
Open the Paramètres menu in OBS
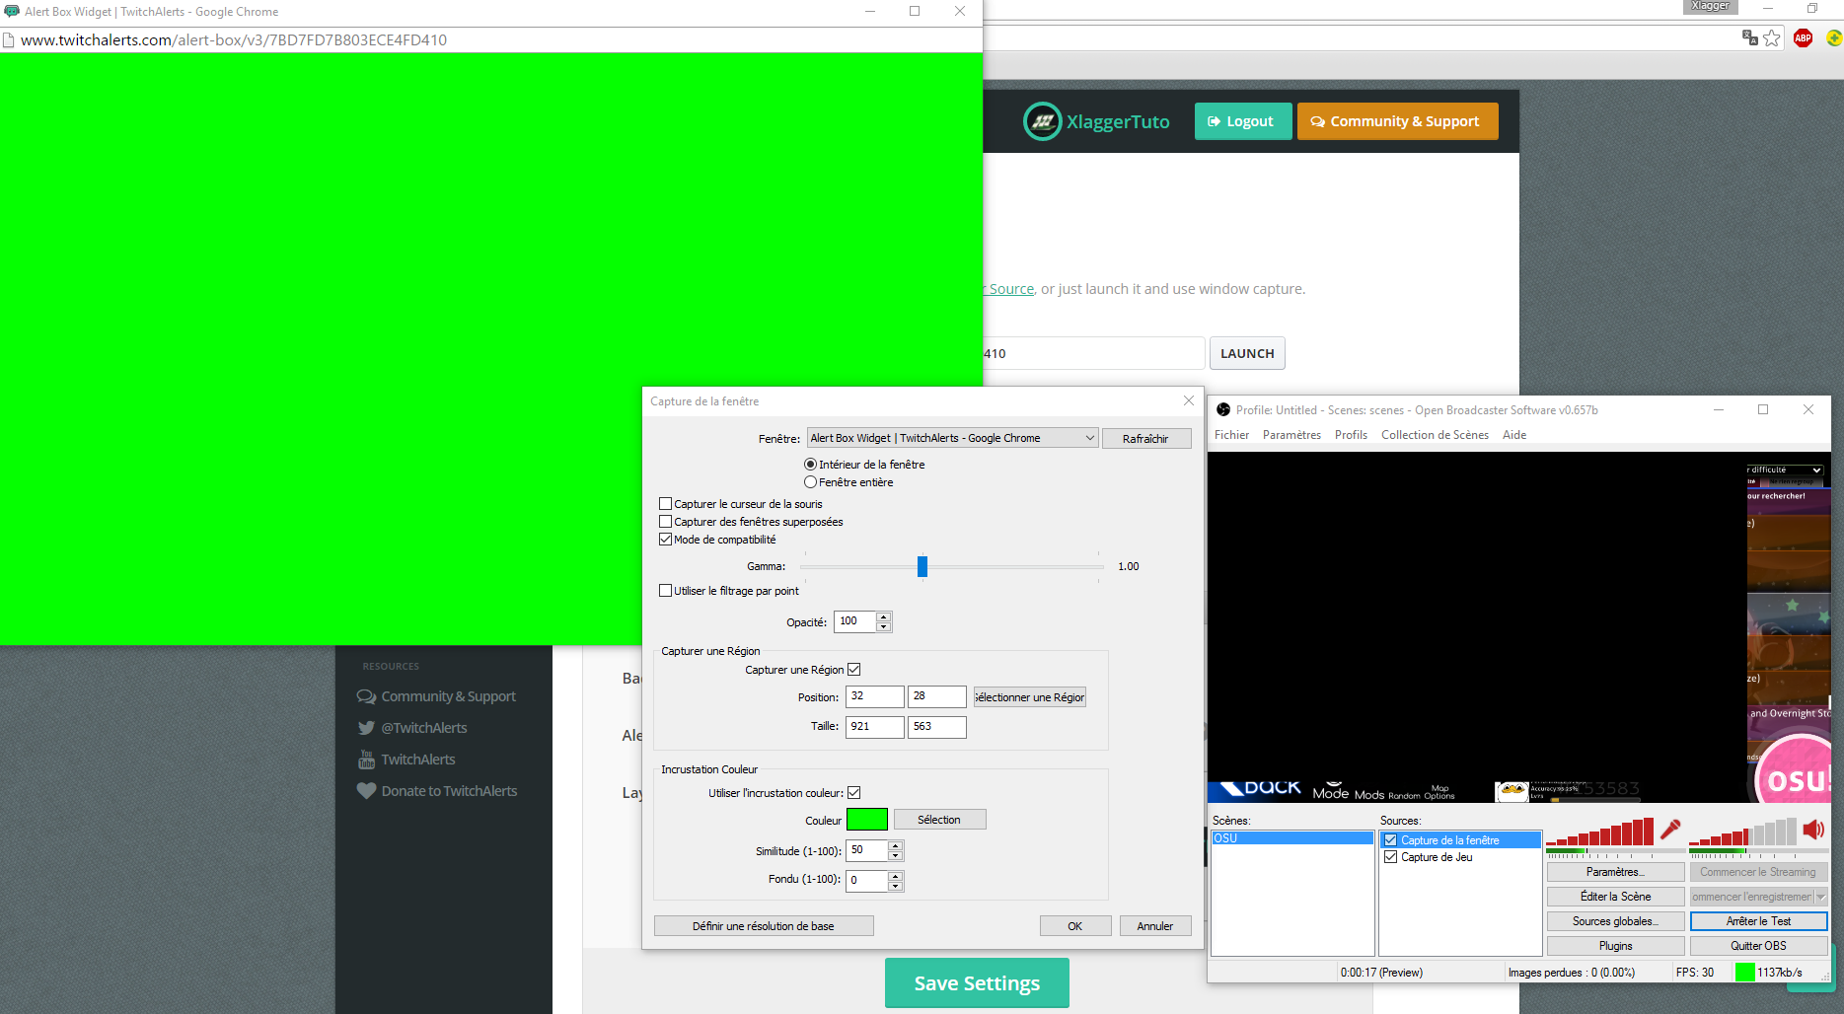coord(1291,435)
